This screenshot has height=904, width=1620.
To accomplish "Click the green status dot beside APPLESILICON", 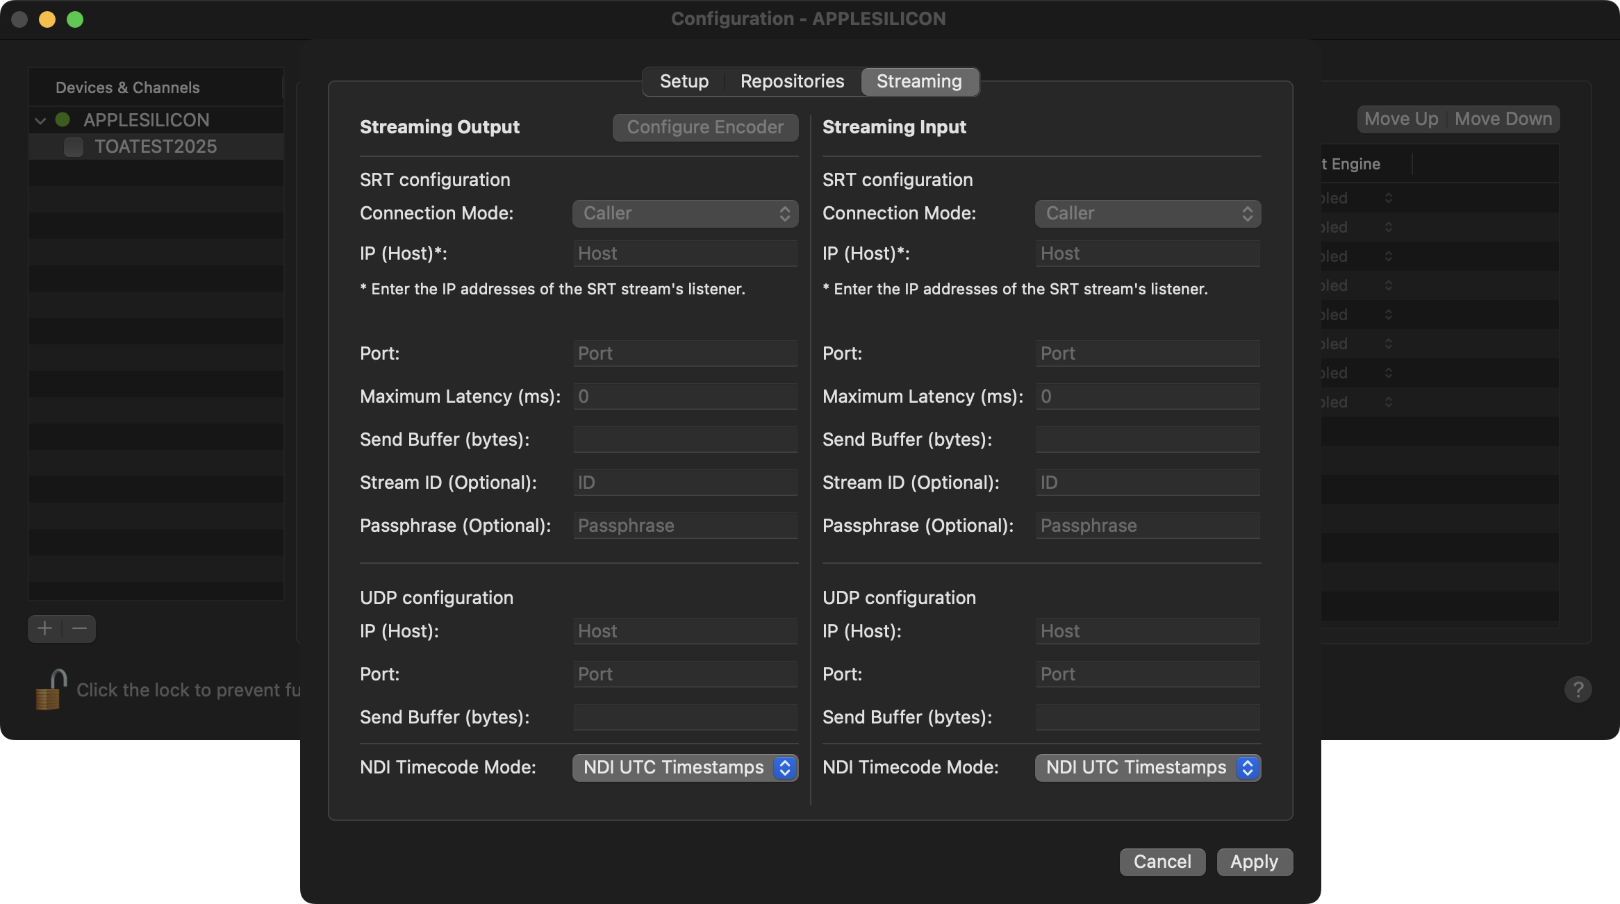I will 63,119.
